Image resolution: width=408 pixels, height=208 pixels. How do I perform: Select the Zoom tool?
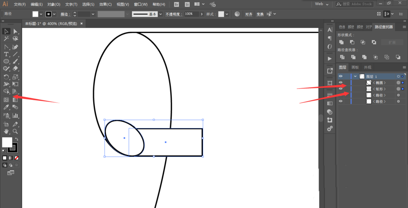[16, 131]
